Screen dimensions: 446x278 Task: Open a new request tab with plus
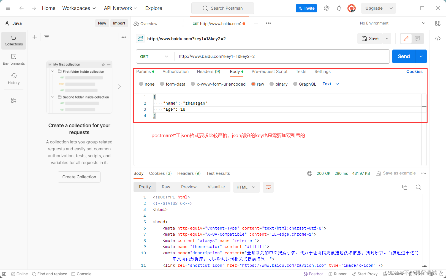(256, 23)
